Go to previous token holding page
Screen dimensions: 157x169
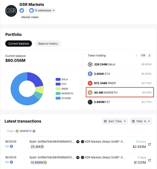tap(137, 55)
